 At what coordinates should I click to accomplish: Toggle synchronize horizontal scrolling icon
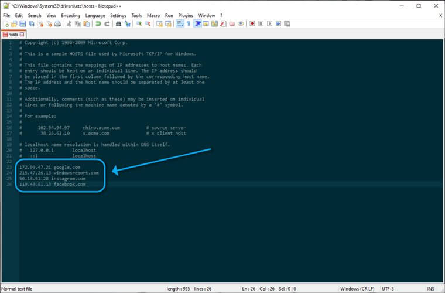168,24
